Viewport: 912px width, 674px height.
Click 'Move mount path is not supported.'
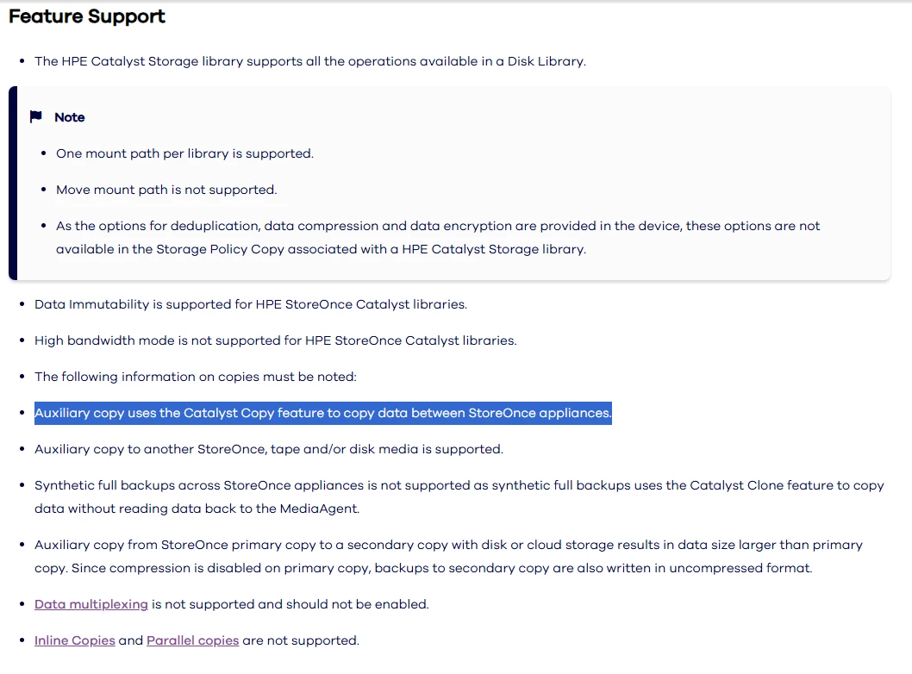(166, 190)
